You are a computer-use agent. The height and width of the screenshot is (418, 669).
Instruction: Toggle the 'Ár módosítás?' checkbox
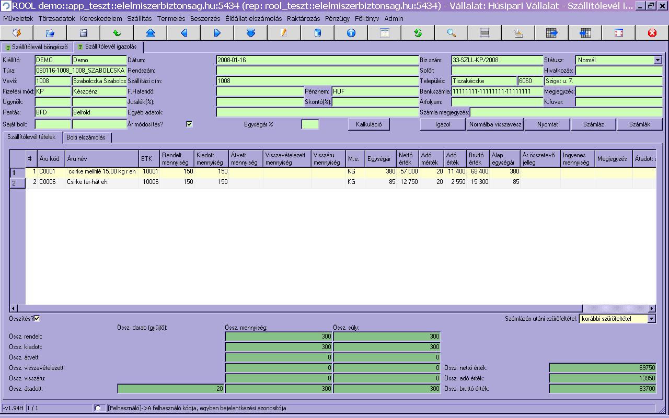pyautogui.click(x=189, y=124)
